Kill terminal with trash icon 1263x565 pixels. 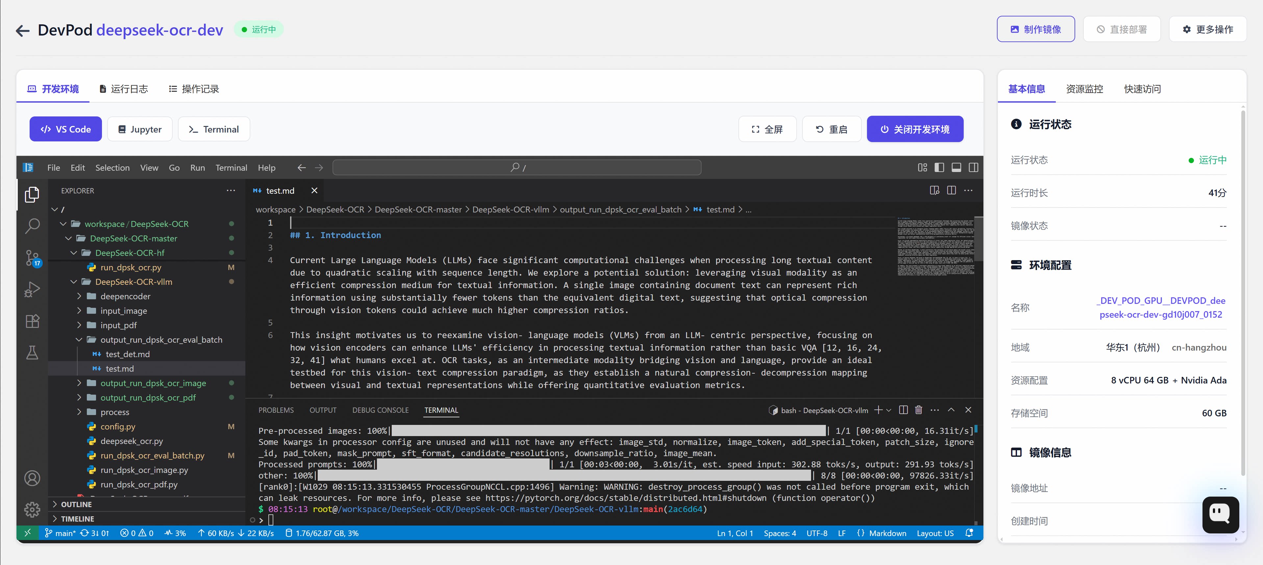(x=918, y=410)
